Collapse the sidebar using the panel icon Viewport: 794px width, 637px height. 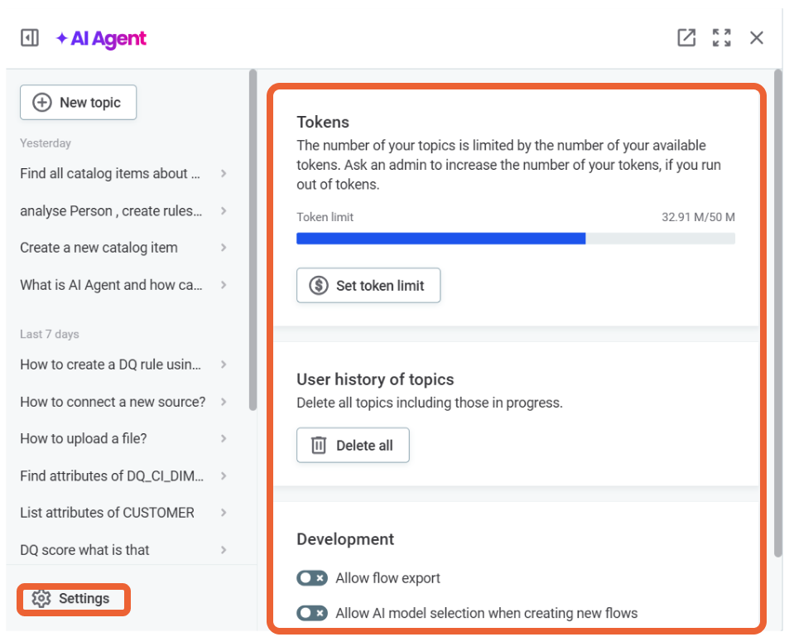[x=29, y=37]
